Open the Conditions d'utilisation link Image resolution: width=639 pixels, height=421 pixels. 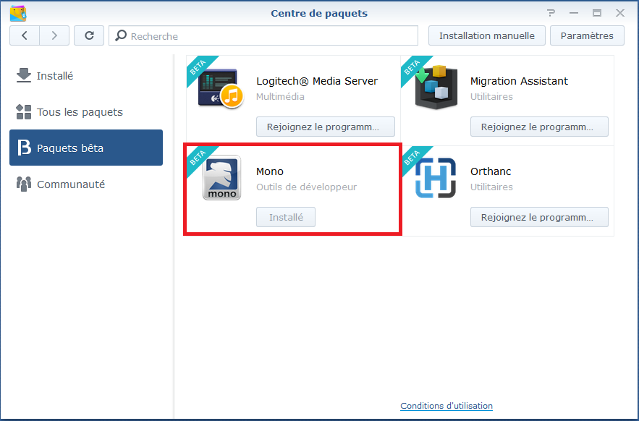pyautogui.click(x=447, y=406)
